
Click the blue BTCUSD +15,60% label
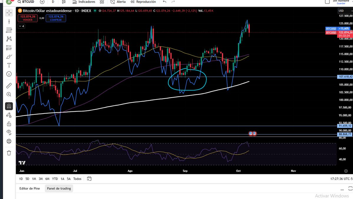pos(338,29)
